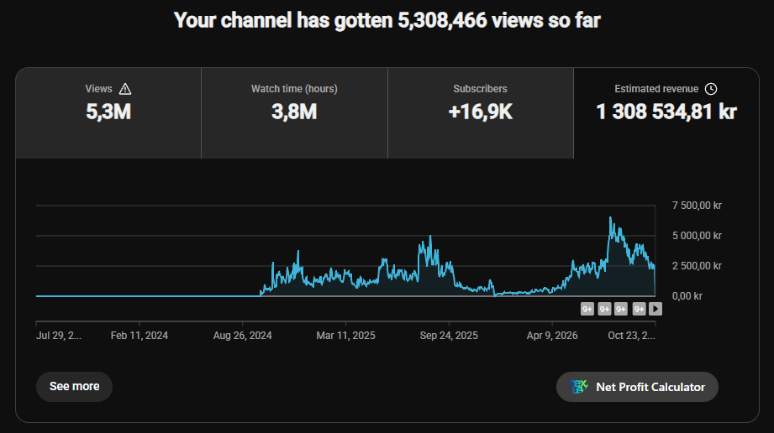Screen dimensions: 774x433
Task: Open the Views metric tab
Action: pyautogui.click(x=108, y=113)
